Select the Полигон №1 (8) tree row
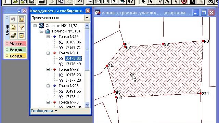Screen dimensions: 219x123 tap(66, 31)
